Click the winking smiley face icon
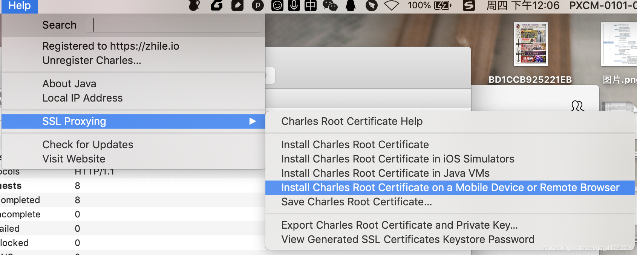Image resolution: width=637 pixels, height=255 pixels. (277, 5)
